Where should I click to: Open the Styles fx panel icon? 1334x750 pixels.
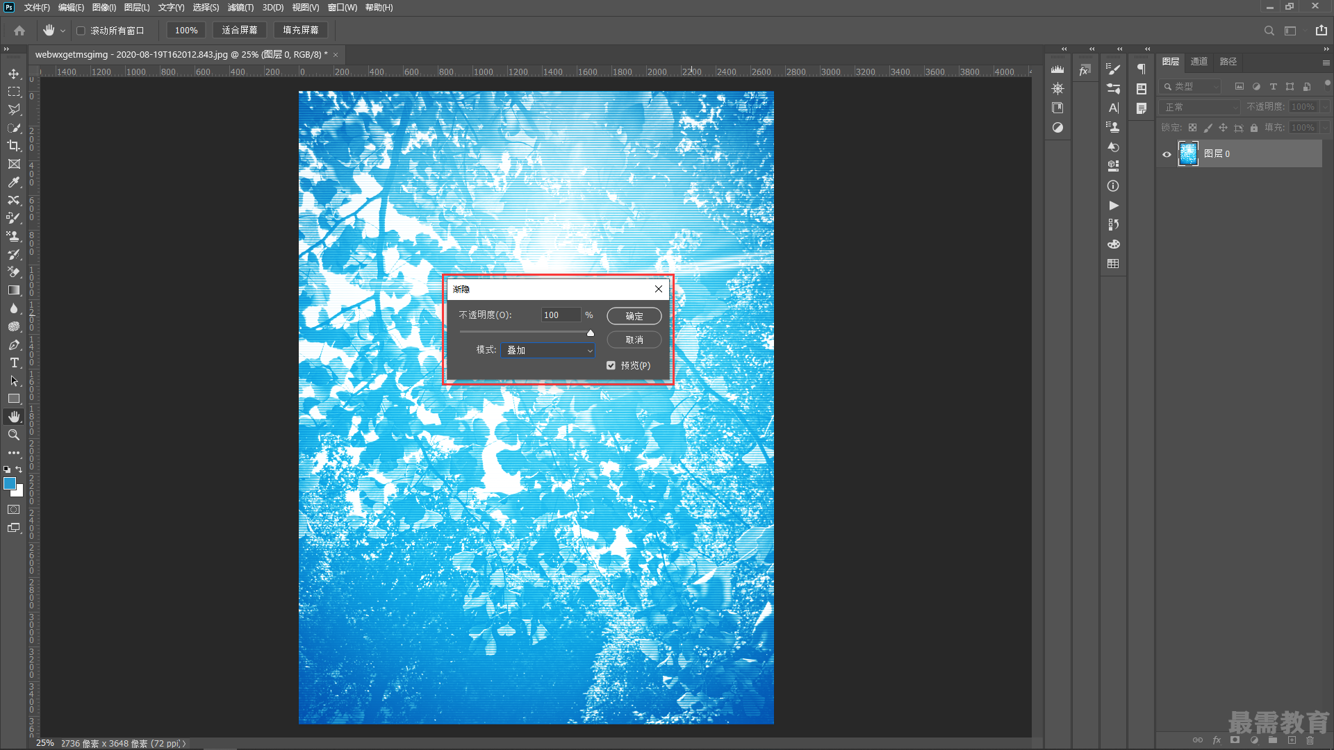(1085, 70)
